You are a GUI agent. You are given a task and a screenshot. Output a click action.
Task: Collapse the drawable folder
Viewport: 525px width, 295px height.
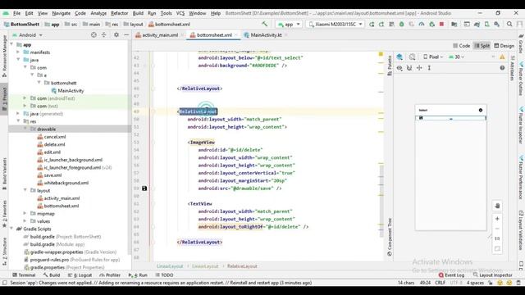(x=25, y=129)
